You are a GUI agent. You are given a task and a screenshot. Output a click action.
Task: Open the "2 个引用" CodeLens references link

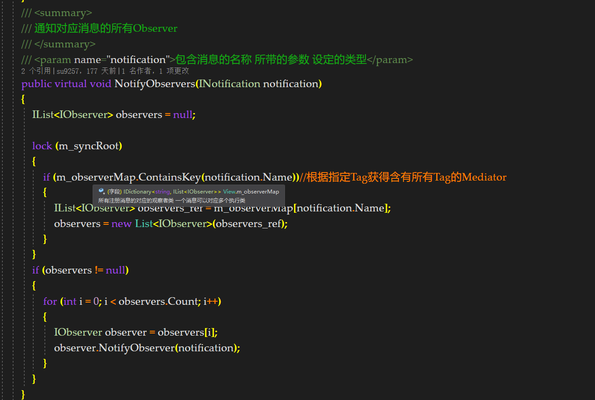click(36, 71)
